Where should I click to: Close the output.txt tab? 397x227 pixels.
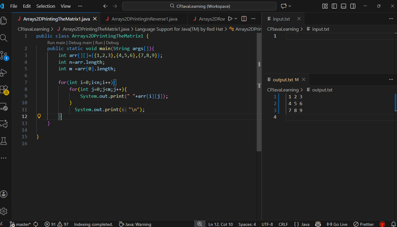(303, 80)
